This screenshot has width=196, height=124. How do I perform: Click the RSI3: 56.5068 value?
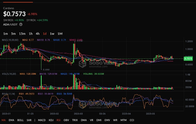pyautogui.click(x=64, y=94)
